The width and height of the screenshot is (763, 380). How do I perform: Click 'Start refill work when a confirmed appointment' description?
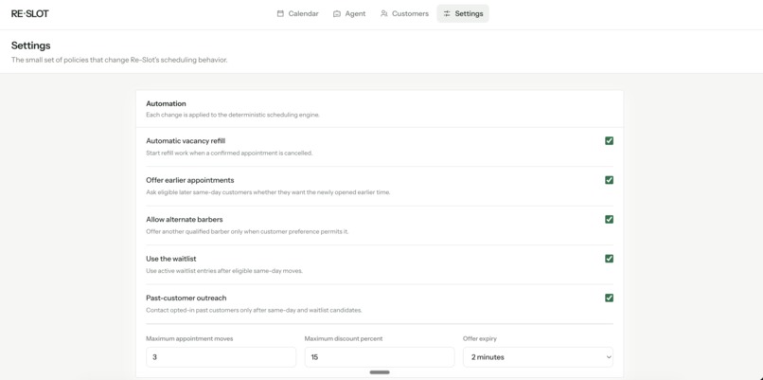pyautogui.click(x=229, y=153)
